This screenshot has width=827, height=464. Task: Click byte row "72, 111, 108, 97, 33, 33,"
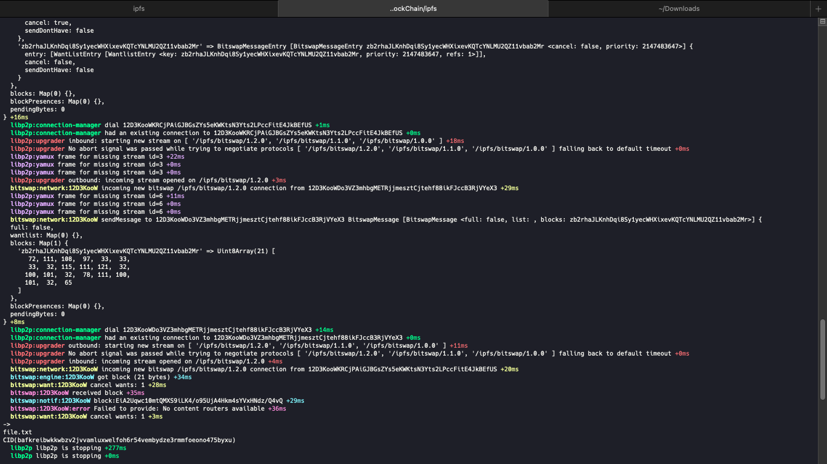(x=79, y=259)
